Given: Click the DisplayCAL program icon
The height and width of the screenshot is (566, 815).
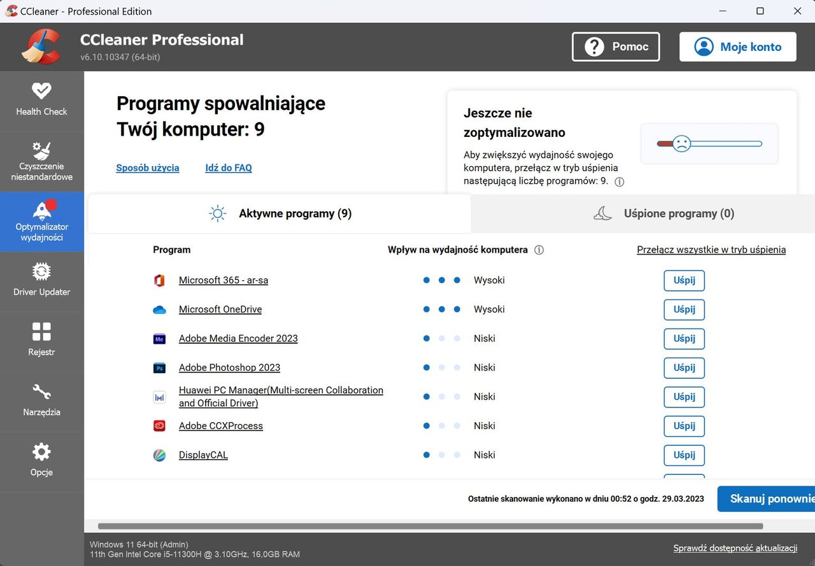Looking at the screenshot, I should (159, 455).
